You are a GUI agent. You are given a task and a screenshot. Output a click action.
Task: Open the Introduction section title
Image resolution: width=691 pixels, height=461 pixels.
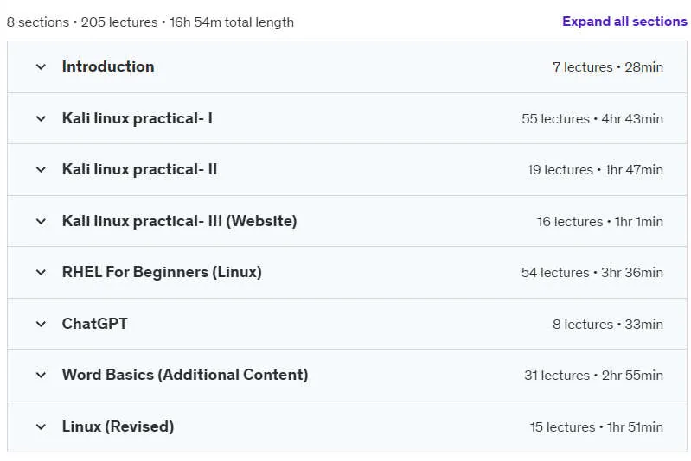[108, 66]
